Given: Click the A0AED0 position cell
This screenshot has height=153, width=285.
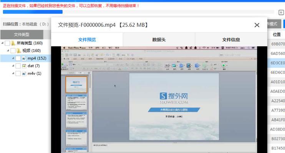Looking at the screenshot, I should coord(278,91).
